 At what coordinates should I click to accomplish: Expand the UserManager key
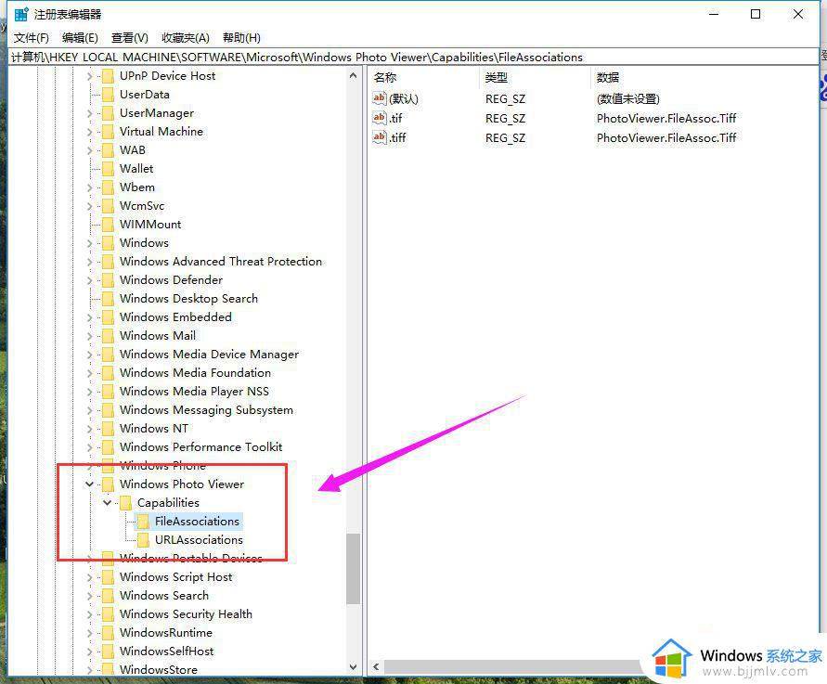(90, 113)
